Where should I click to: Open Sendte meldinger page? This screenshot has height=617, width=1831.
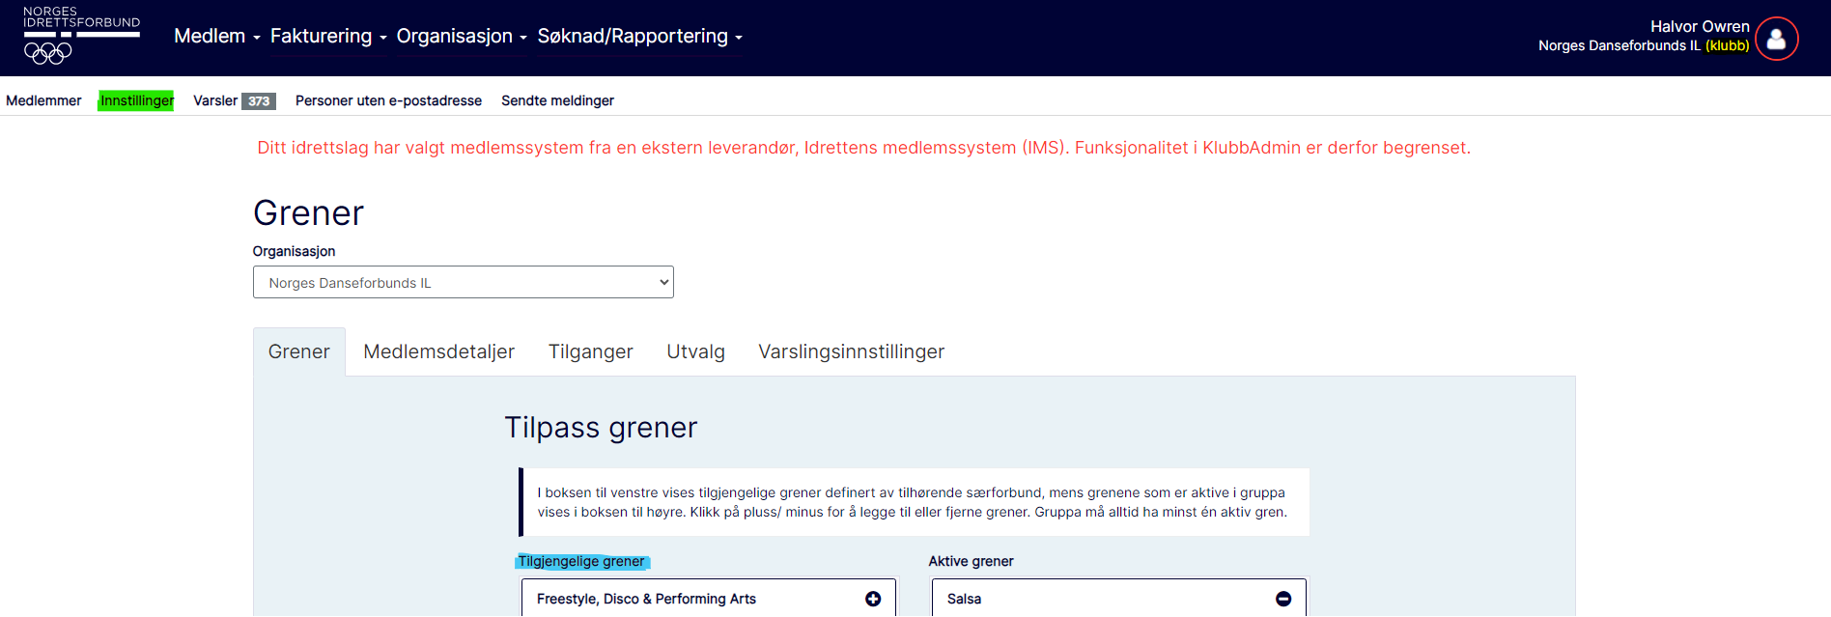point(557,100)
